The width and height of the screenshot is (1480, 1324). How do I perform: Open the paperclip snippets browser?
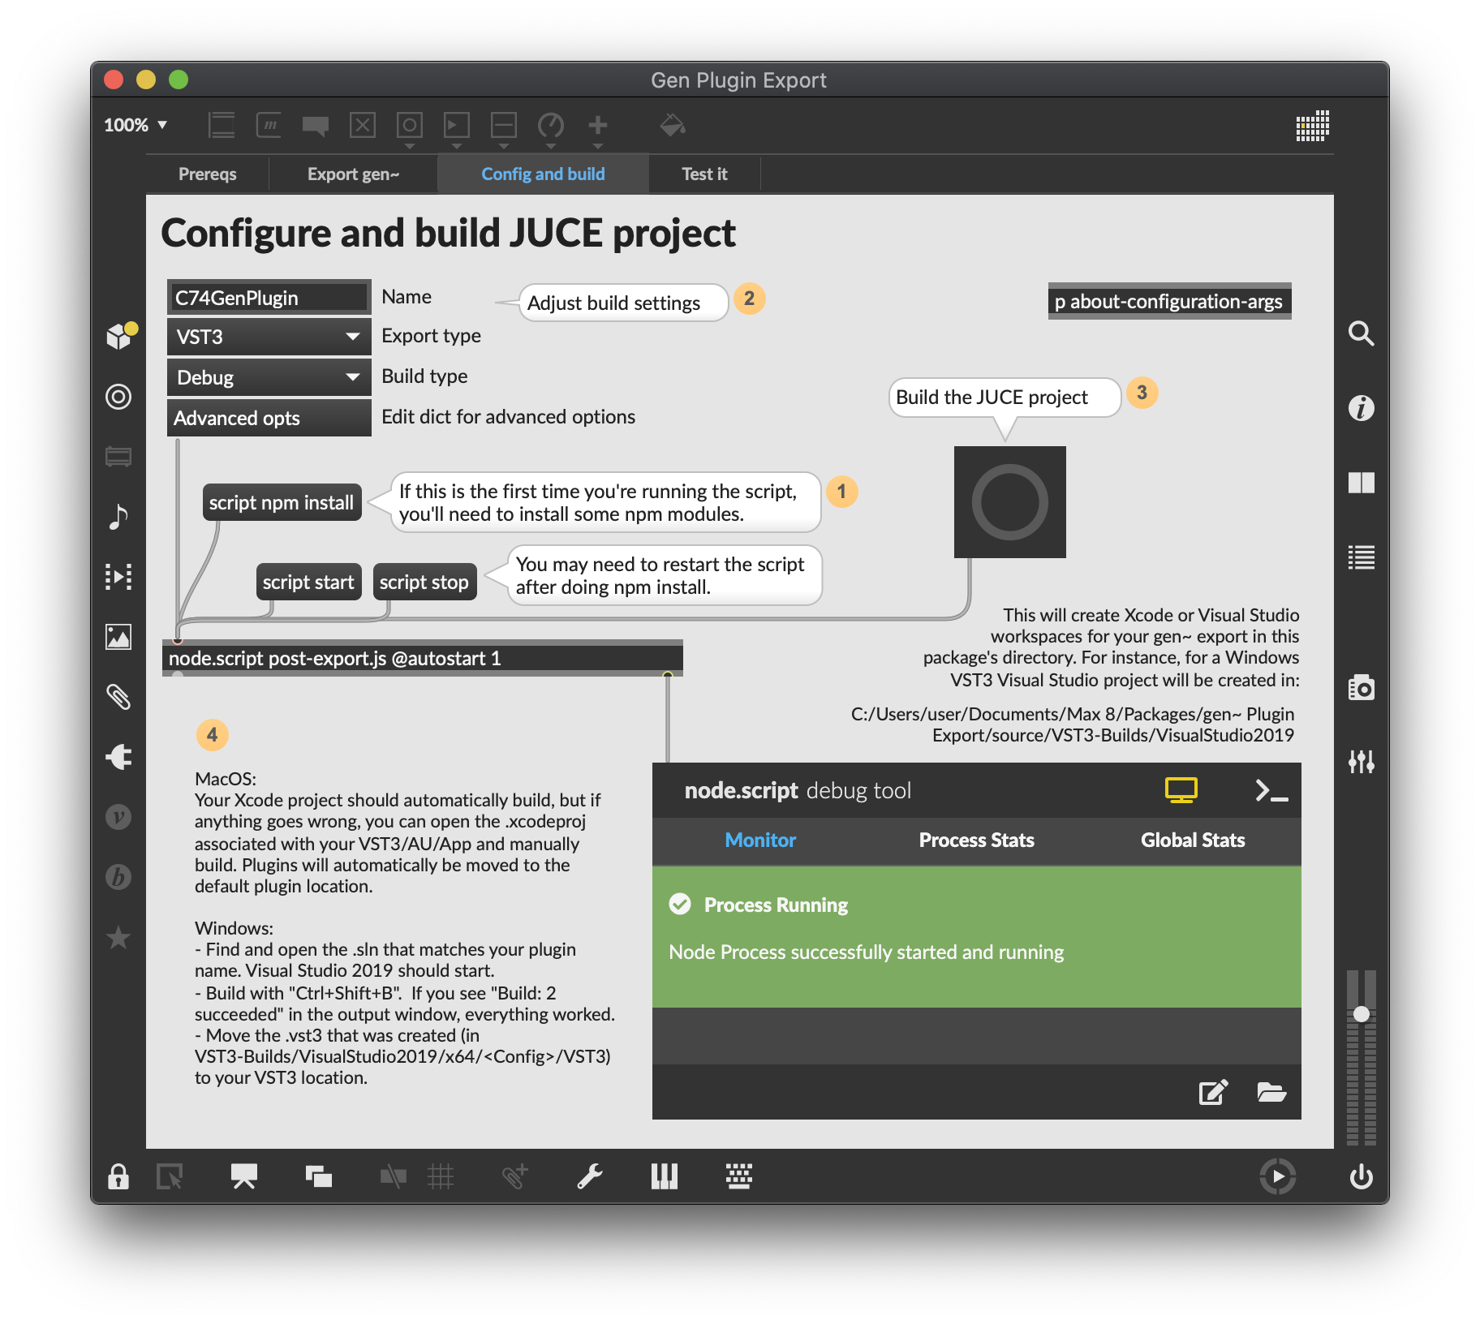click(118, 697)
